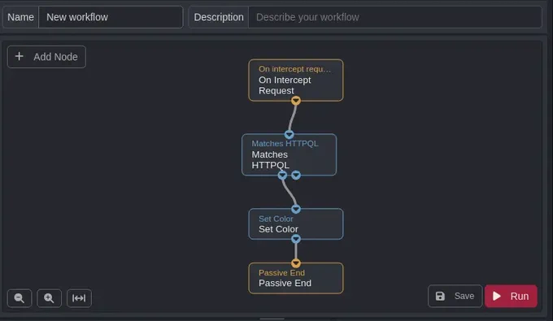Click the blue 'Set Color' node title
The width and height of the screenshot is (553, 321).
coord(276,219)
